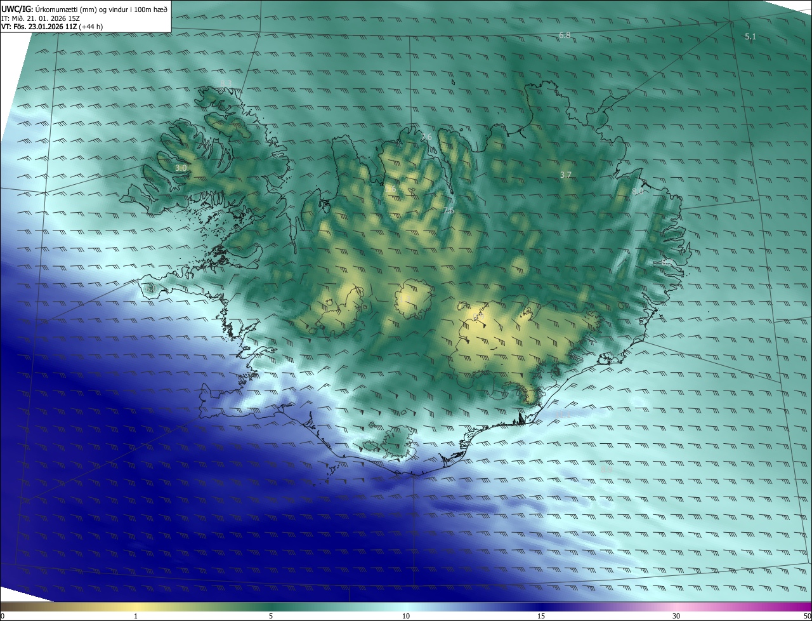Click the 15 tick on colour scale

pyautogui.click(x=541, y=616)
